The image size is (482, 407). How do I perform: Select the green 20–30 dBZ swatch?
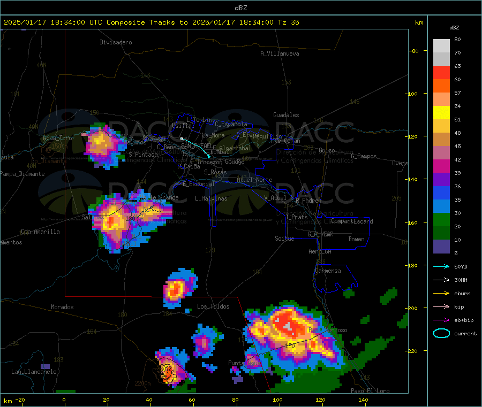click(x=441, y=220)
